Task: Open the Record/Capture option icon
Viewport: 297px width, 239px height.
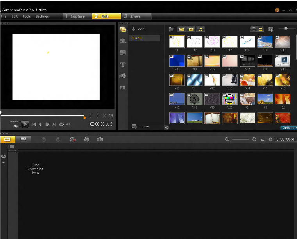Action: click(x=73, y=139)
